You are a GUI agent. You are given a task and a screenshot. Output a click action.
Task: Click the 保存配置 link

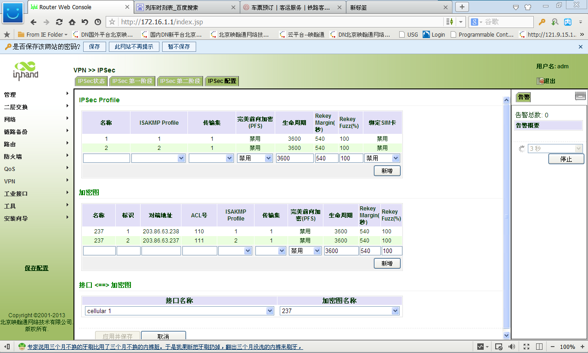pos(36,268)
